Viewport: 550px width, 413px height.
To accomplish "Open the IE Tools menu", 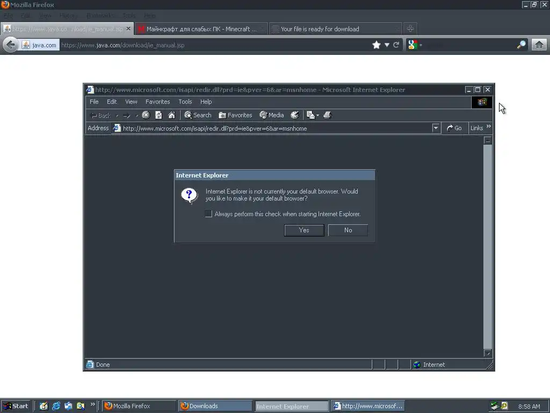I will click(185, 102).
